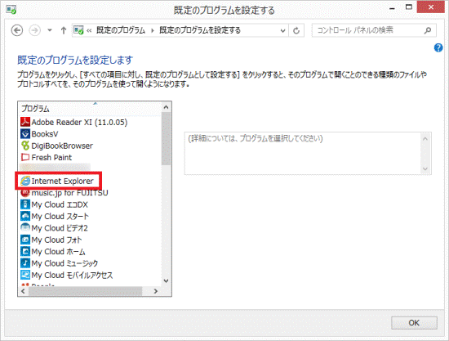
Task: Click the chevron before 既定のプログラム breadcrumb
Action: 89,30
